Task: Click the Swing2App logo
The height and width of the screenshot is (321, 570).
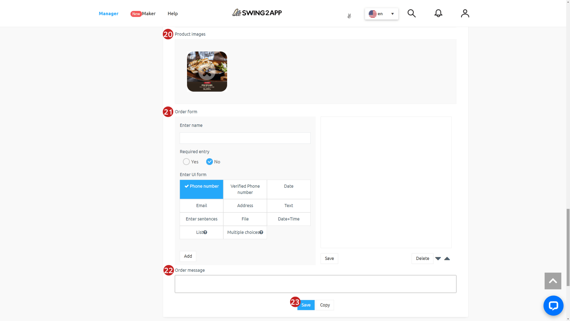Action: 257,13
